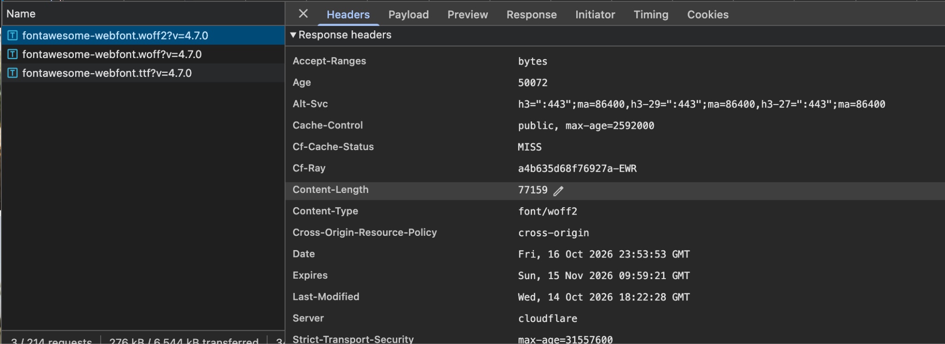Click value public, max-age=2592000
Viewport: 945px width, 344px height.
586,126
